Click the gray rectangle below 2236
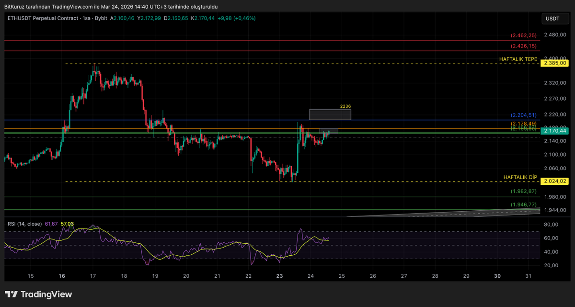The height and width of the screenshot is (307, 575). click(330, 114)
